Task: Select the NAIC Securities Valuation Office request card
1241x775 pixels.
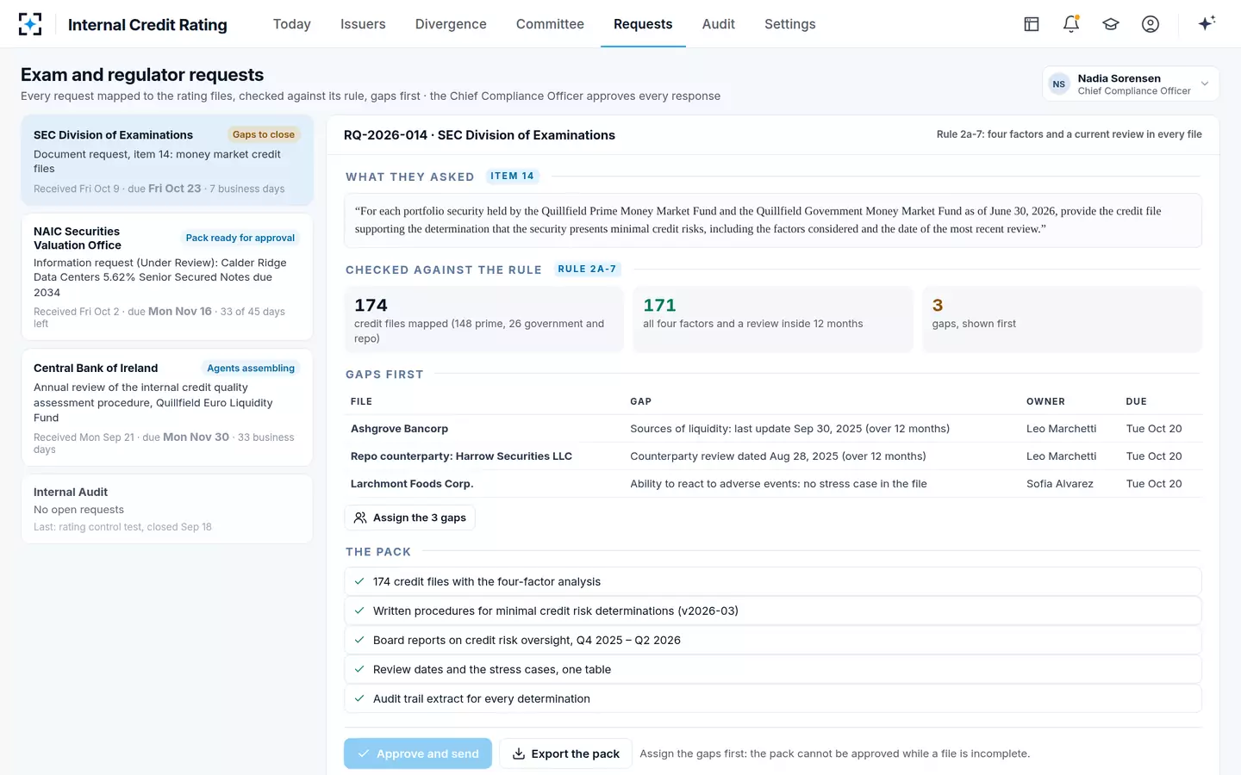Action: [167, 276]
